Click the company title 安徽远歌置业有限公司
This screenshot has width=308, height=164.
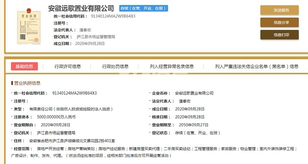(x=81, y=8)
